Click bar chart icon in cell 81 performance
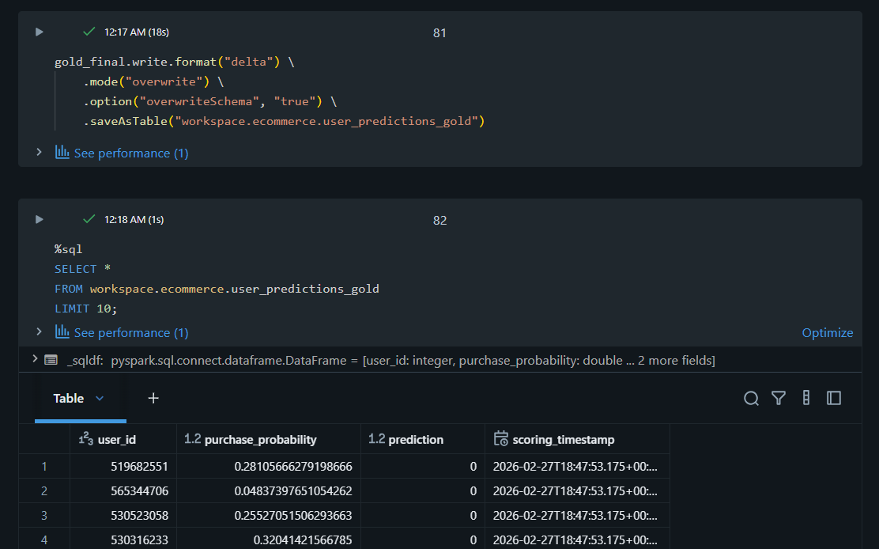The height and width of the screenshot is (549, 879). coord(62,152)
